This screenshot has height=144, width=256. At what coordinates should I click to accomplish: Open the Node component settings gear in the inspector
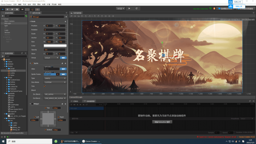coord(65,22)
